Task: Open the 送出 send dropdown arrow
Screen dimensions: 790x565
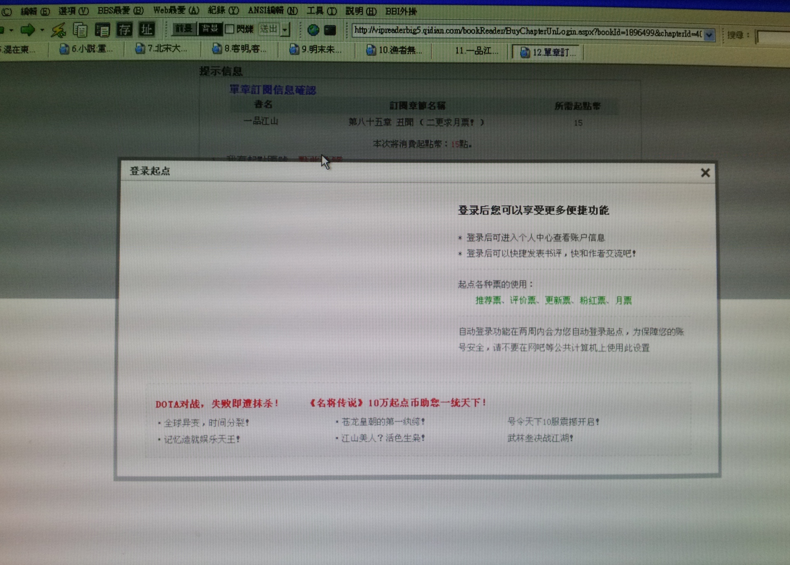Action: 285,29
